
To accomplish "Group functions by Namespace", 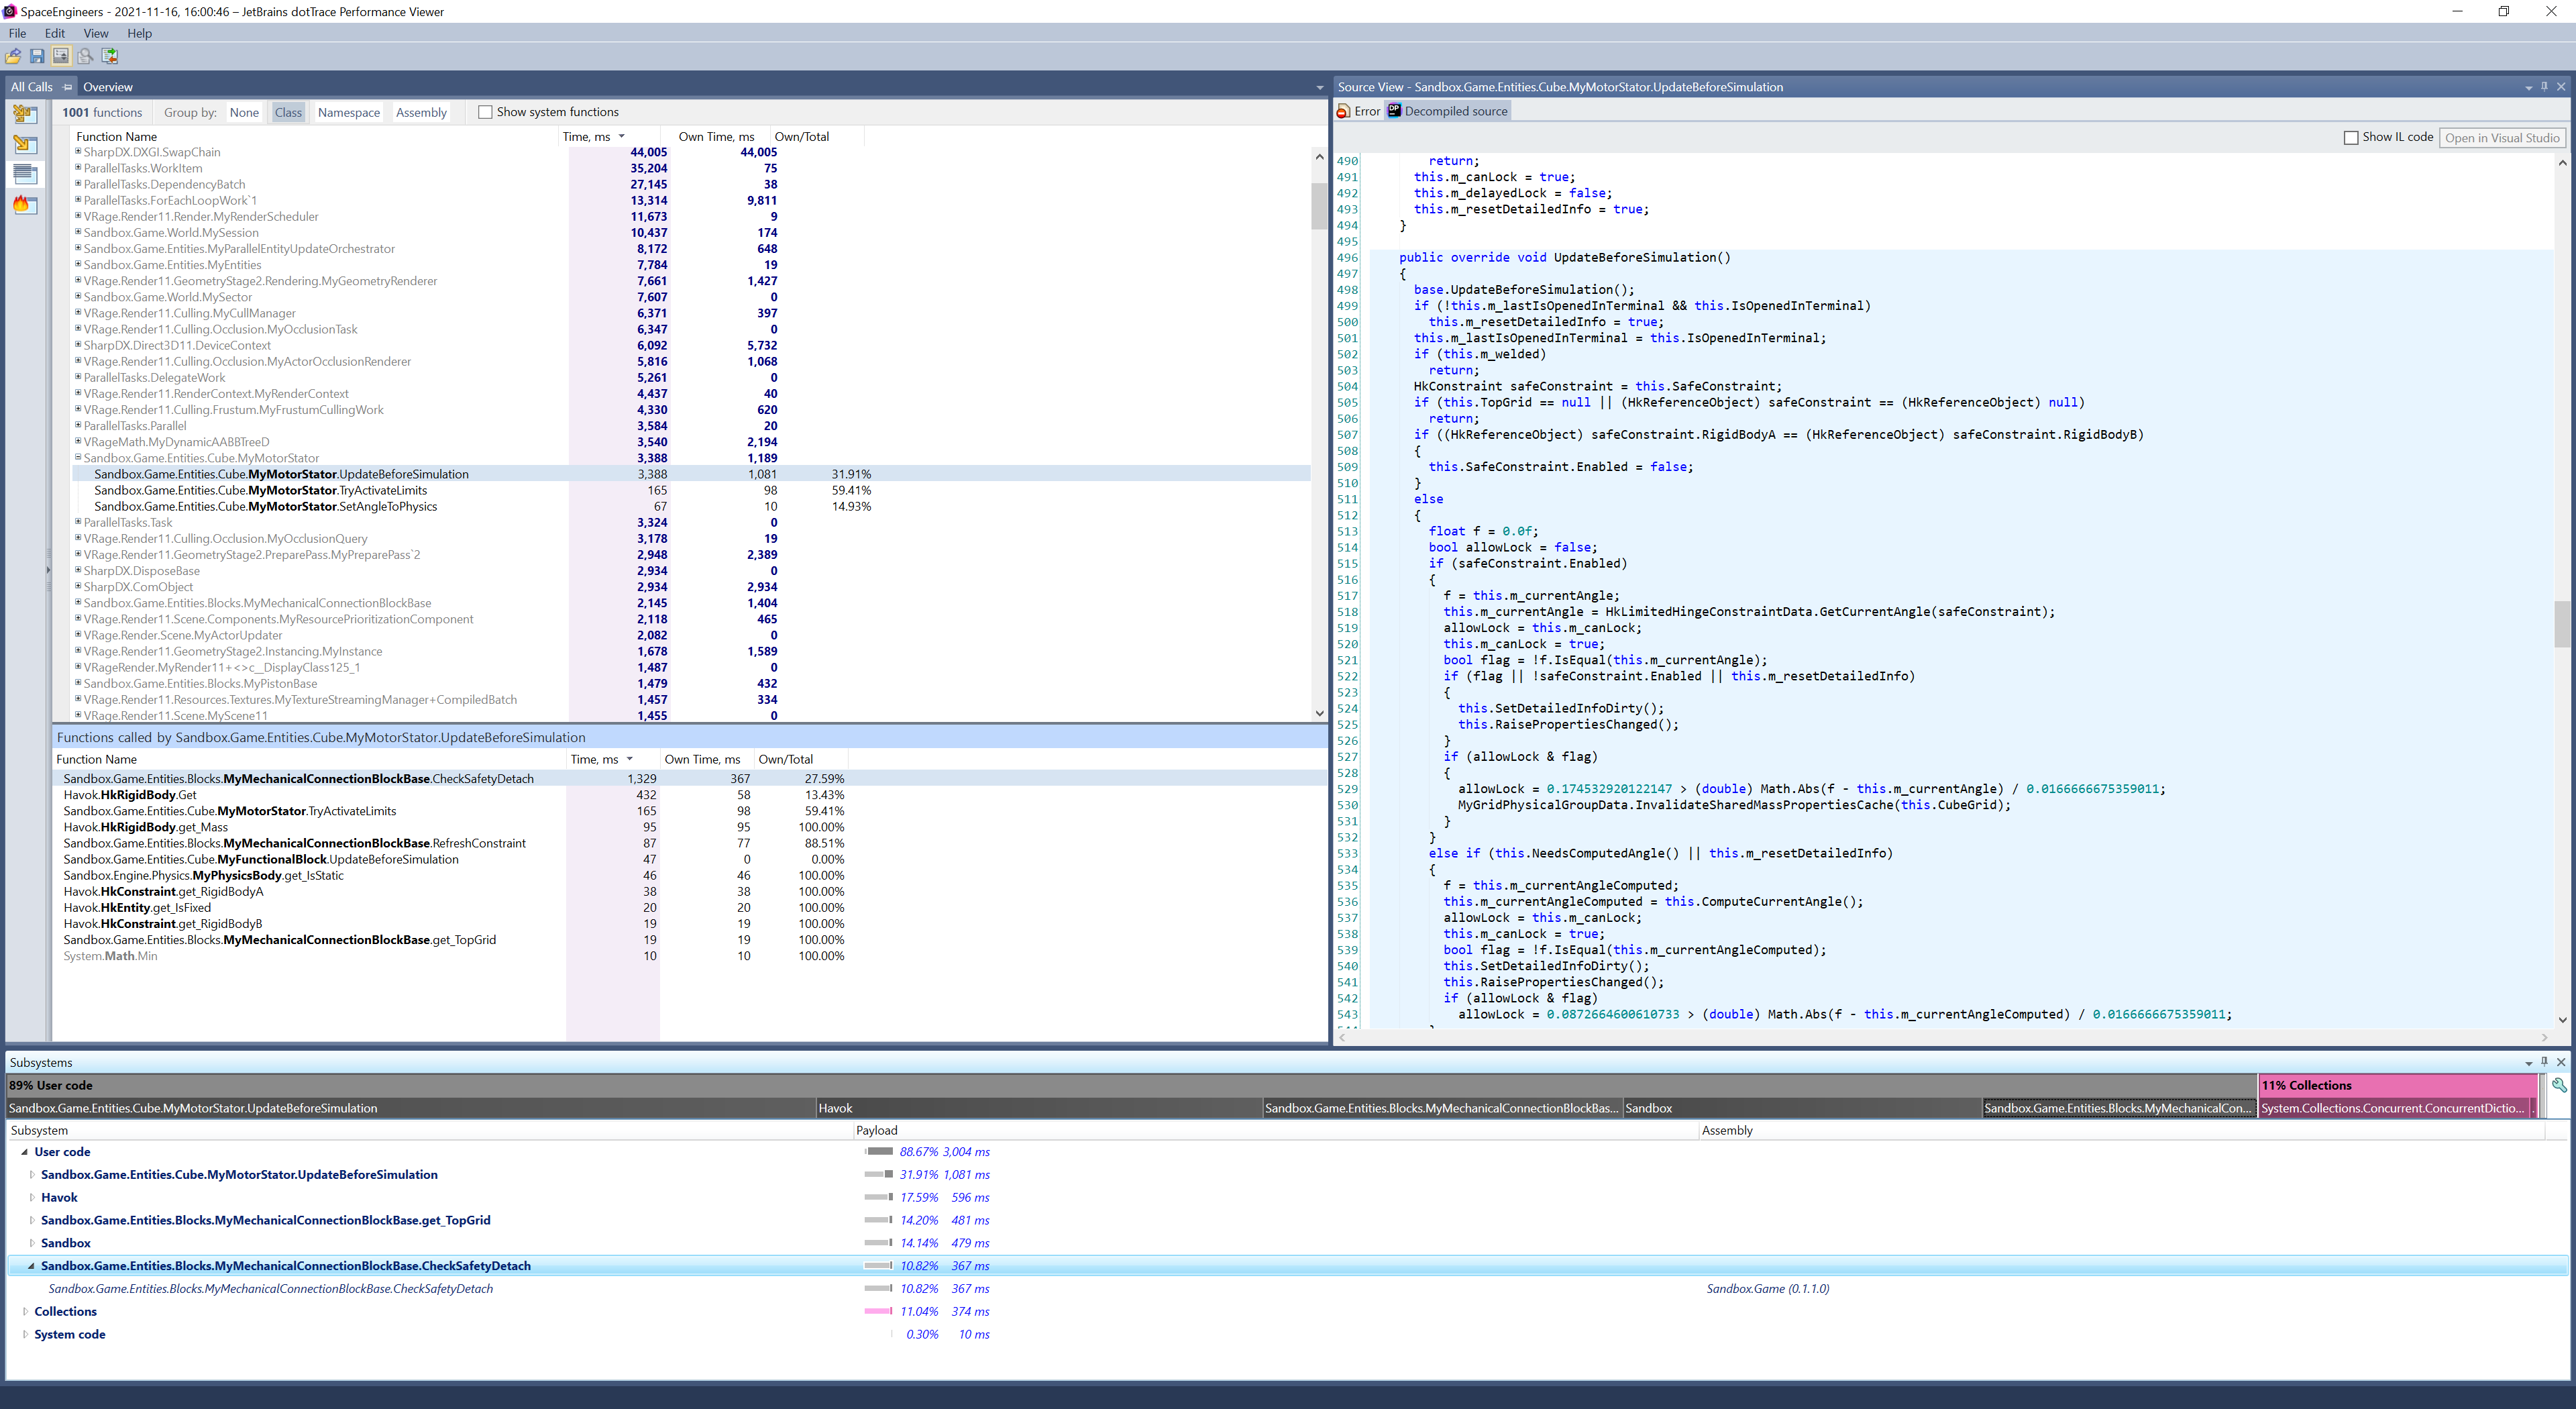I will [x=348, y=112].
